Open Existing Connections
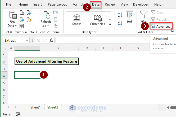This screenshot has height=117, width=176. coord(29,19)
